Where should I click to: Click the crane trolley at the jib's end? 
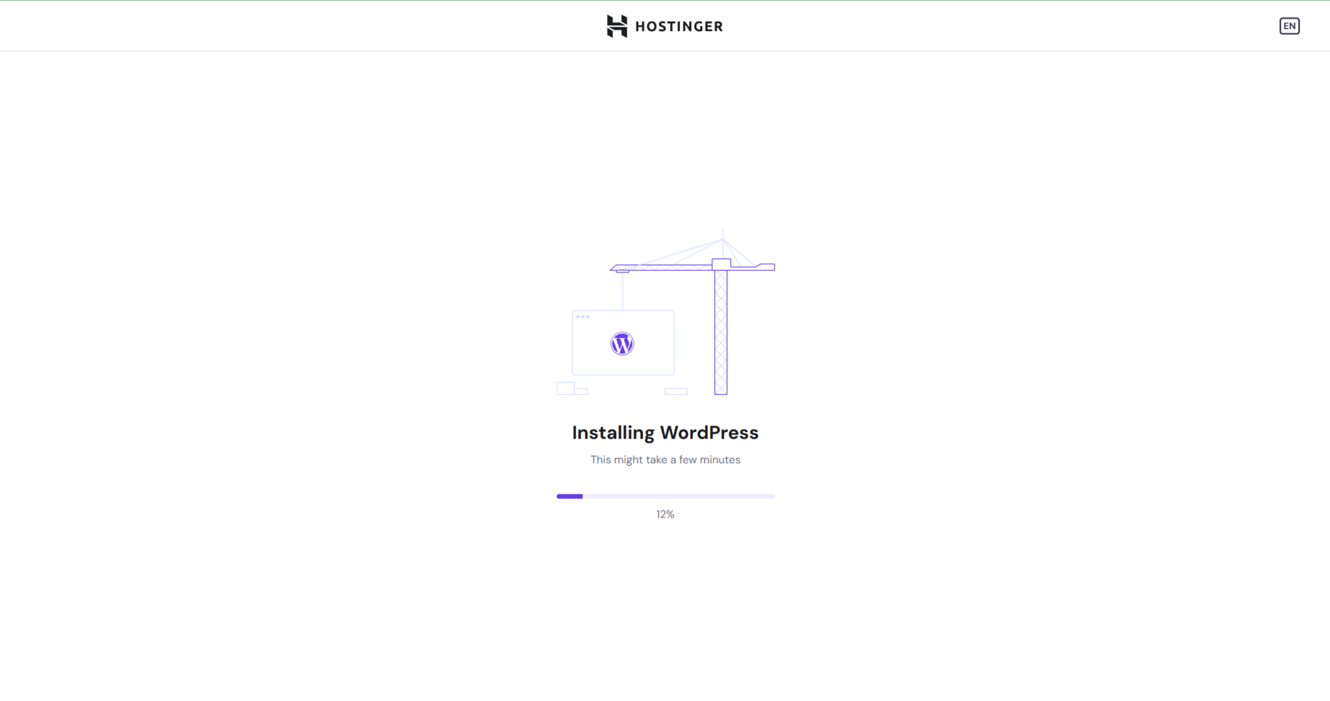(622, 271)
